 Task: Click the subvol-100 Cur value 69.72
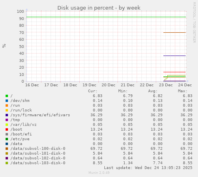coord(96,149)
